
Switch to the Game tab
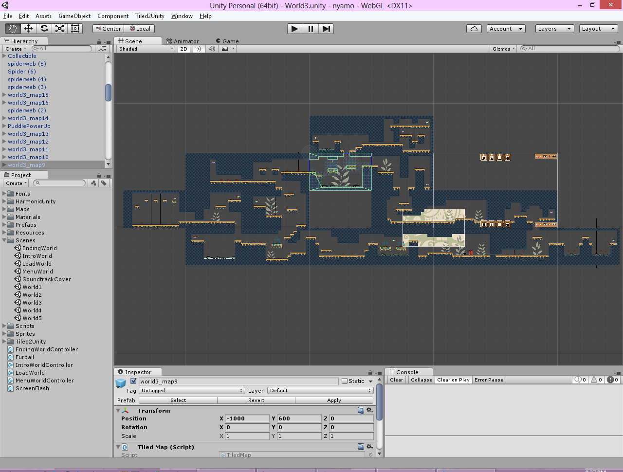pyautogui.click(x=227, y=41)
